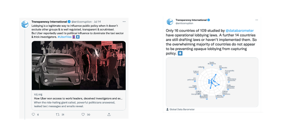Click the reply icon under Uber tweet
The image size is (282, 134).
point(33,114)
